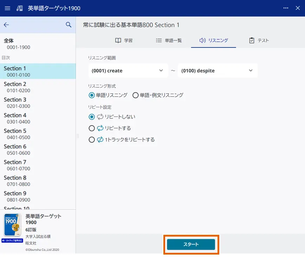305x257 pixels.
Task: Click the 単語リスニング selected radio button
Action: (x=92, y=95)
